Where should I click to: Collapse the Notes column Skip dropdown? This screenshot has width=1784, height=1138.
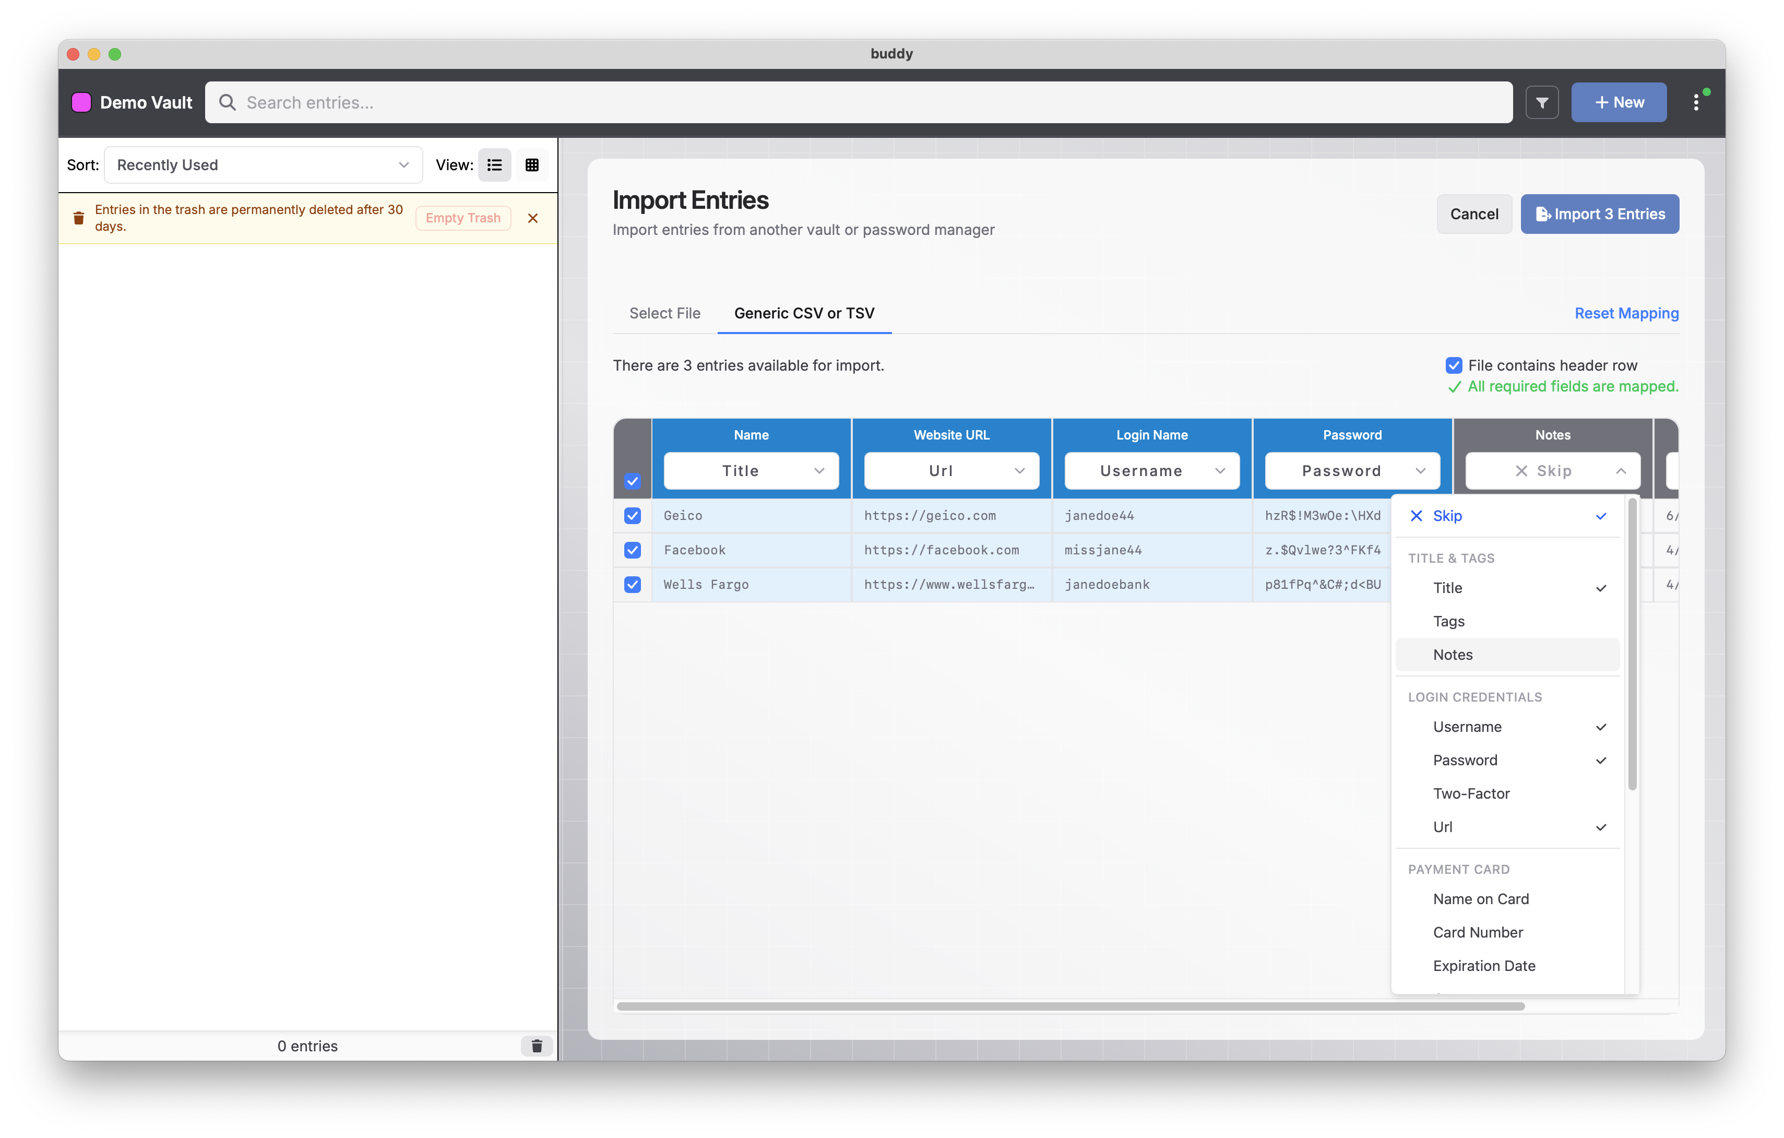tap(1553, 470)
